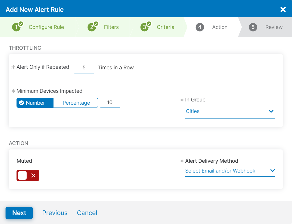The height and width of the screenshot is (224, 292).
Task: Click the chevron beside Select Email and/or Webhook
Action: [272, 171]
